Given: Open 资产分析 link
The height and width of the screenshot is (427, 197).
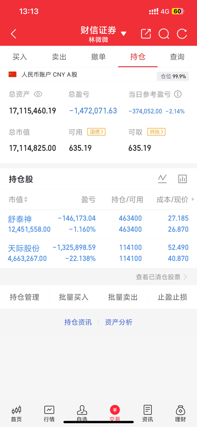Looking at the screenshot, I should 119,322.
